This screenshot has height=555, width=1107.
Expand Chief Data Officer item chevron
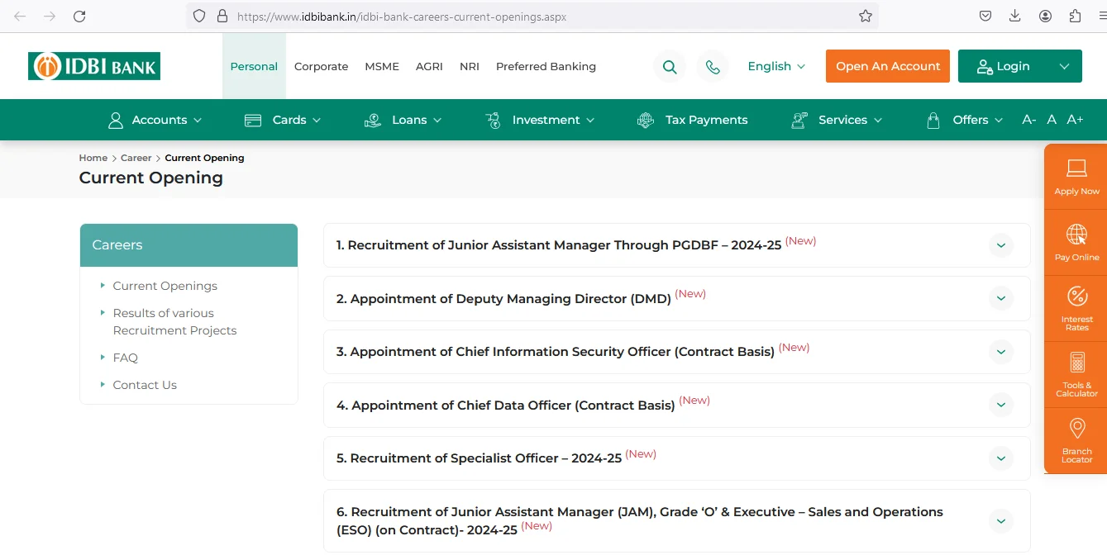(1001, 405)
